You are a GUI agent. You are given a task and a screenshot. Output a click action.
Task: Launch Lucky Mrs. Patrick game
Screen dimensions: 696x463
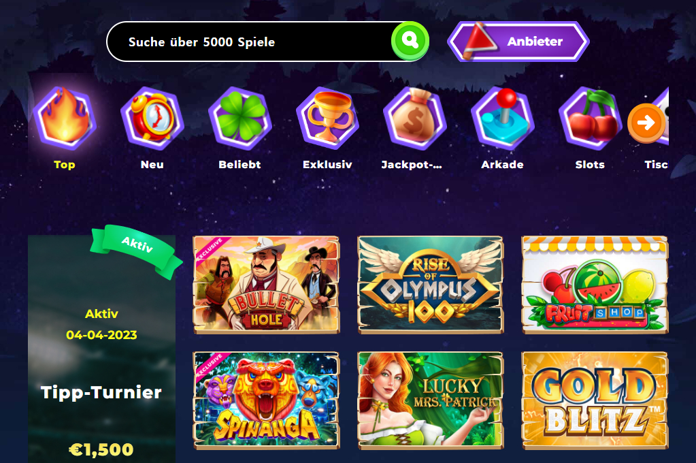point(431,400)
